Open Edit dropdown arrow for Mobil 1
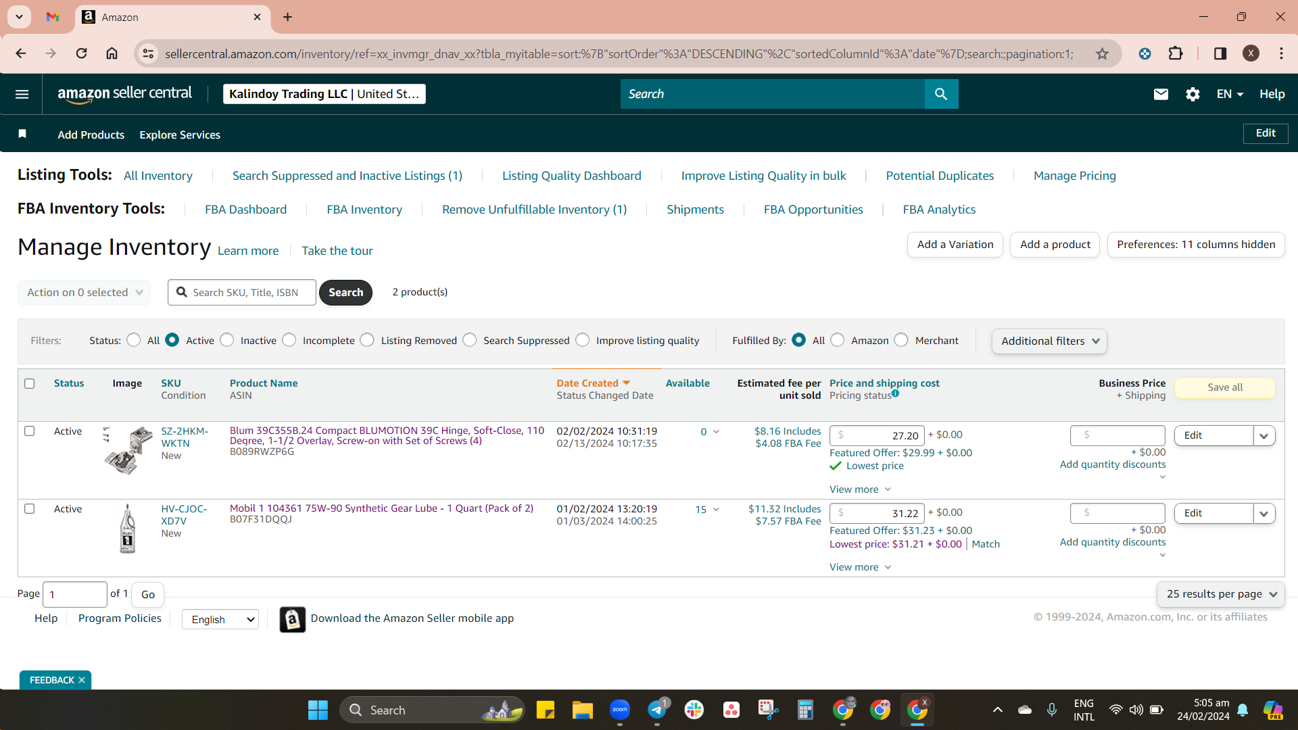The image size is (1298, 730). [x=1264, y=514]
